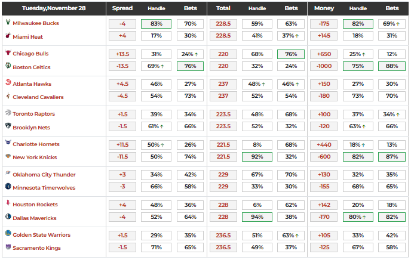Select the Spread column header

pyautogui.click(x=122, y=9)
